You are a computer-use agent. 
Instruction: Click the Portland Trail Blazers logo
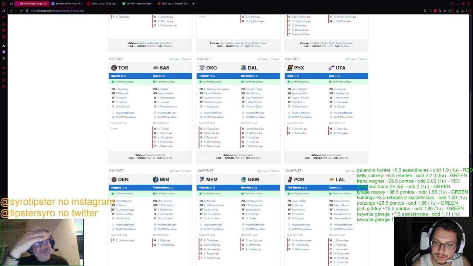(x=290, y=180)
